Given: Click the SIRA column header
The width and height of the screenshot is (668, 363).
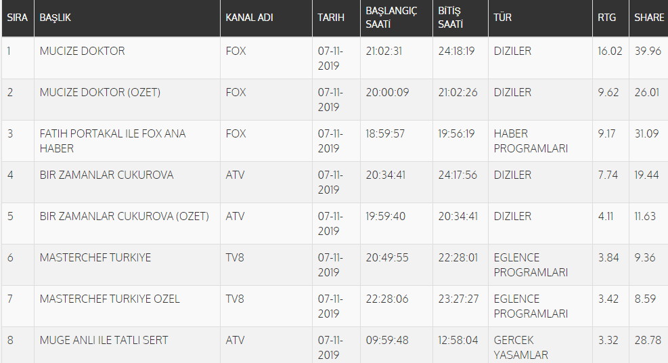Looking at the screenshot, I should coord(17,18).
